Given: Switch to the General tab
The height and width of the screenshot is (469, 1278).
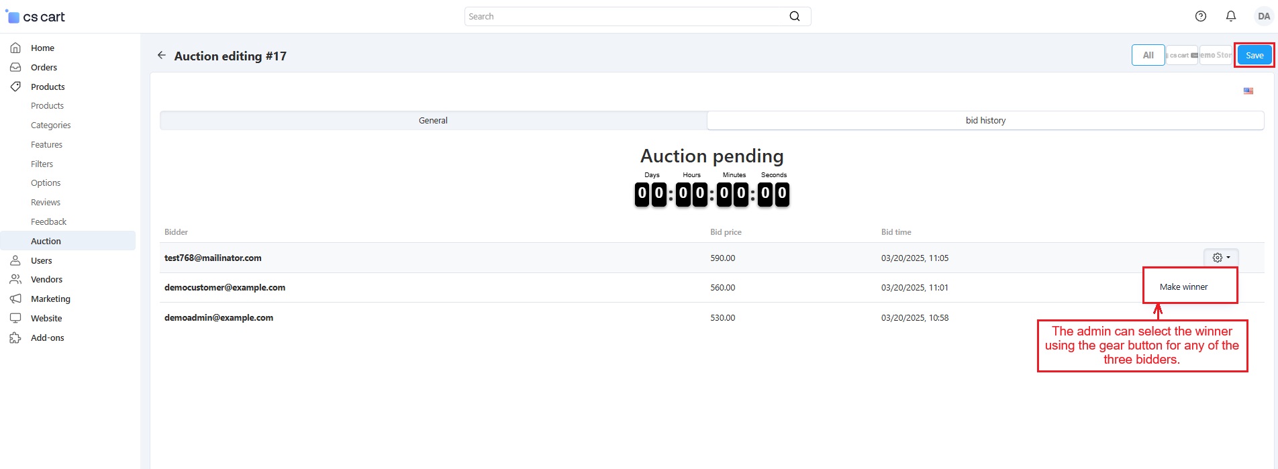Looking at the screenshot, I should [433, 121].
